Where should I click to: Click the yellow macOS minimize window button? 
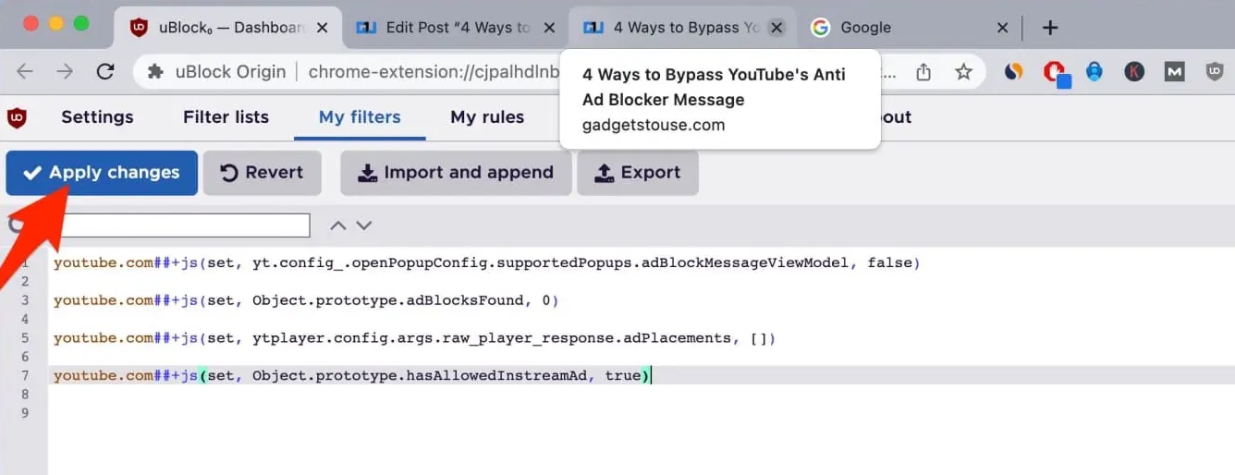pyautogui.click(x=55, y=24)
